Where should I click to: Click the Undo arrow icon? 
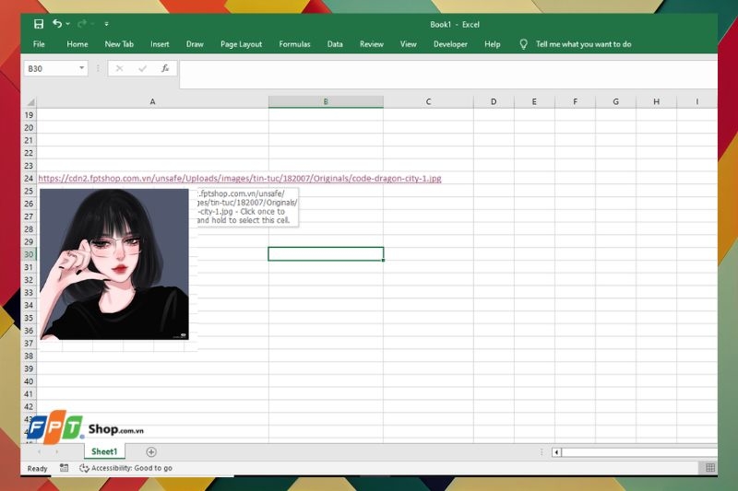click(x=57, y=24)
